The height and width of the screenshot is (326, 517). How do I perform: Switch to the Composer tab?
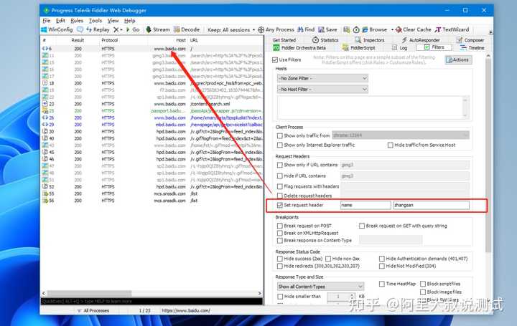click(x=470, y=40)
